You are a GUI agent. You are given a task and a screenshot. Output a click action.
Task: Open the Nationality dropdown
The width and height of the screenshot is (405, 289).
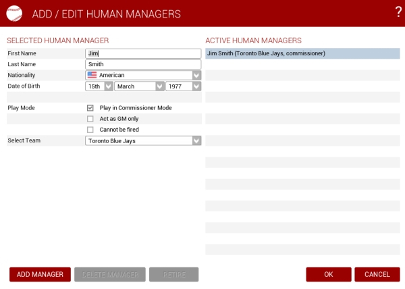pyautogui.click(x=196, y=75)
